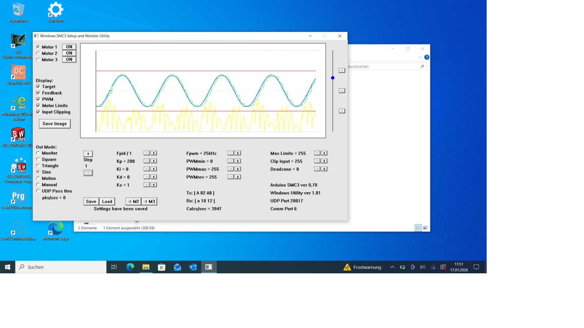Select Square out mode
This screenshot has height=328, width=584.
(38, 159)
